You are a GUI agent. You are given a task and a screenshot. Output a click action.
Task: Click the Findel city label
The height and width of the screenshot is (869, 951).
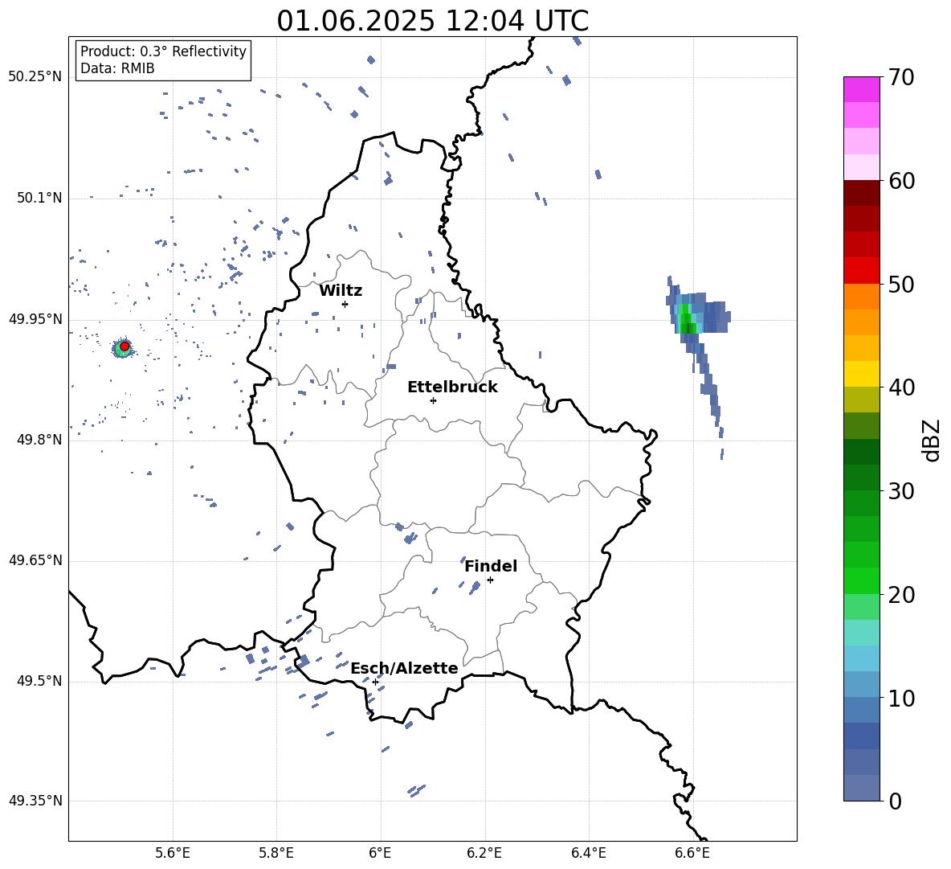tap(491, 566)
